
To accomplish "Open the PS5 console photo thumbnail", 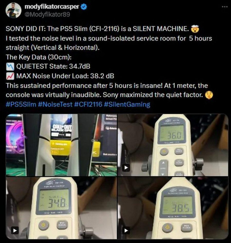I will (x=61, y=145).
